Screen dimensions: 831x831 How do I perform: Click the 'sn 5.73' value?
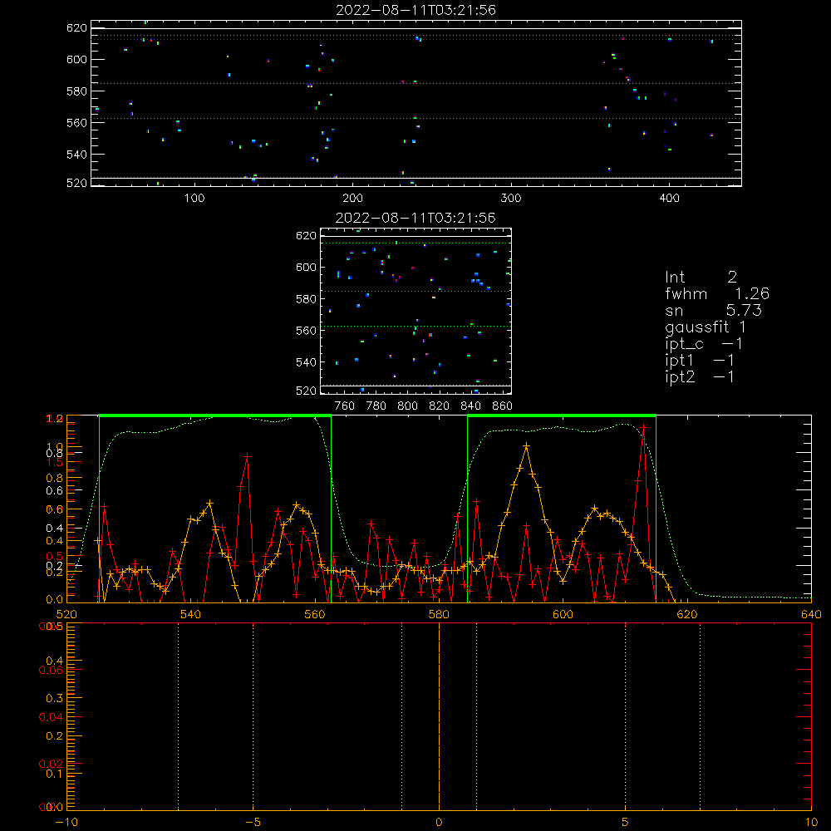click(713, 310)
